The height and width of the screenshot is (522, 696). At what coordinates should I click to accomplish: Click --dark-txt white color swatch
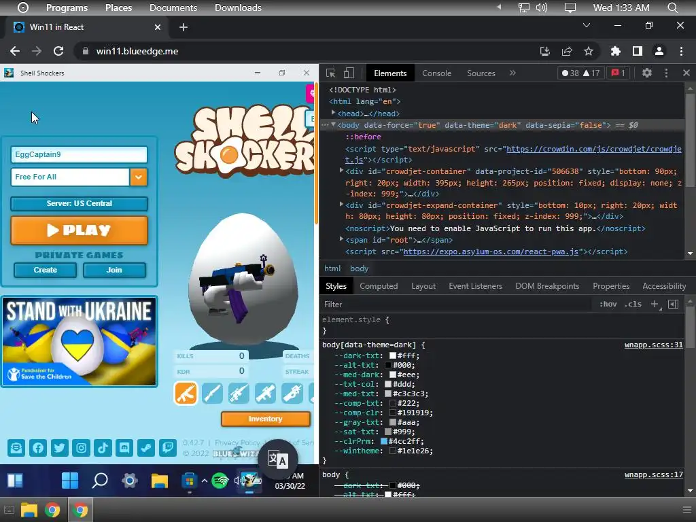393,355
